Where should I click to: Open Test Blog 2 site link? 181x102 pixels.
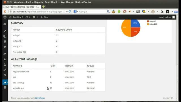[x=16, y=17]
